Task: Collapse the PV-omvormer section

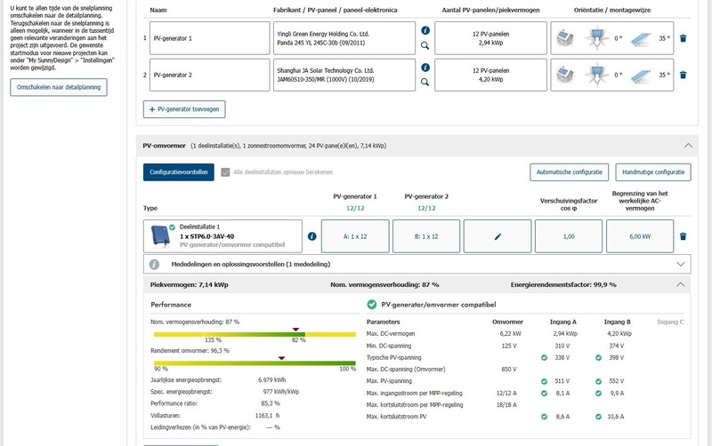Action: [688, 146]
